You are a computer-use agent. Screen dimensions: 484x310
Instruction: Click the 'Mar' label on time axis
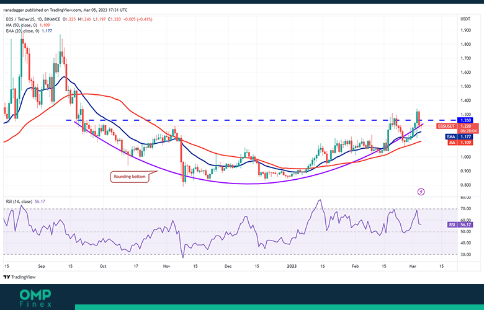click(413, 266)
